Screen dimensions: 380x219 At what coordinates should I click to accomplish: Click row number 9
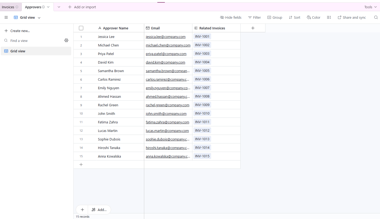tap(81, 105)
